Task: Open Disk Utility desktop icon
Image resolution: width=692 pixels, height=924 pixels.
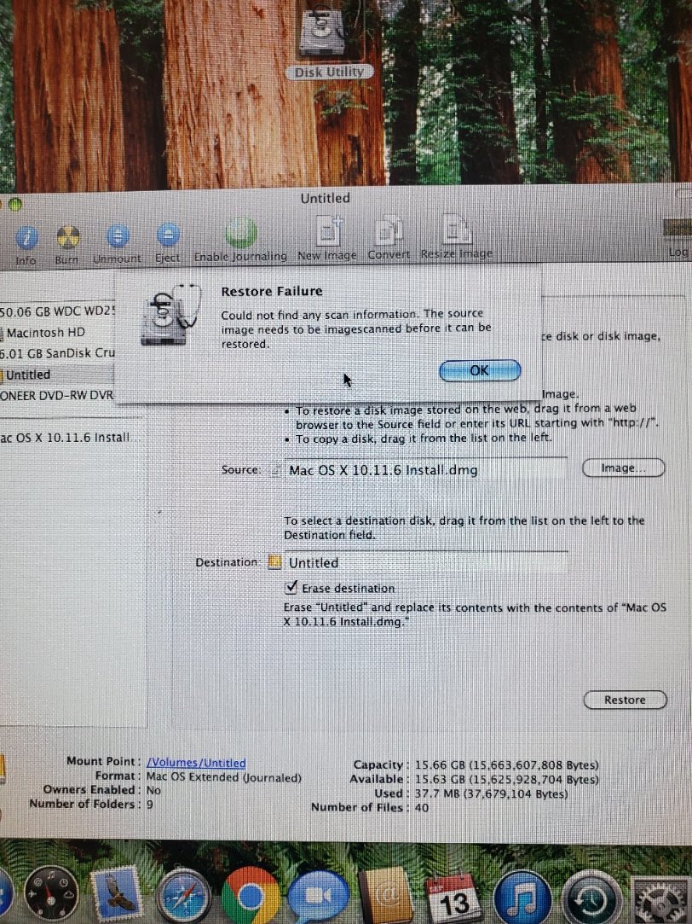Action: [324, 31]
